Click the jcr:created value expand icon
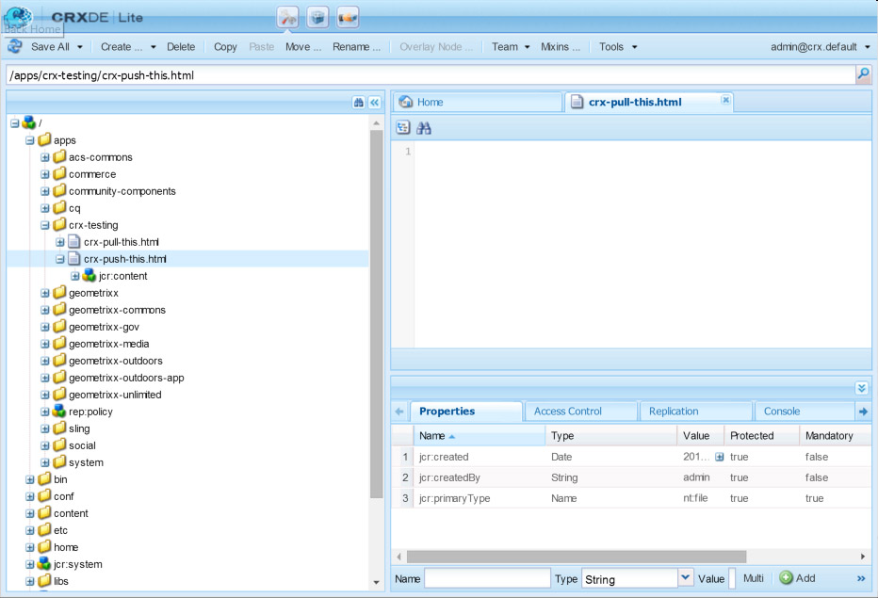This screenshot has height=598, width=878. point(720,457)
